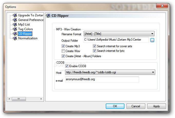Enable the Create Wav checkbox
Image resolution: width=175 pixels, height=118 pixels.
63,51
